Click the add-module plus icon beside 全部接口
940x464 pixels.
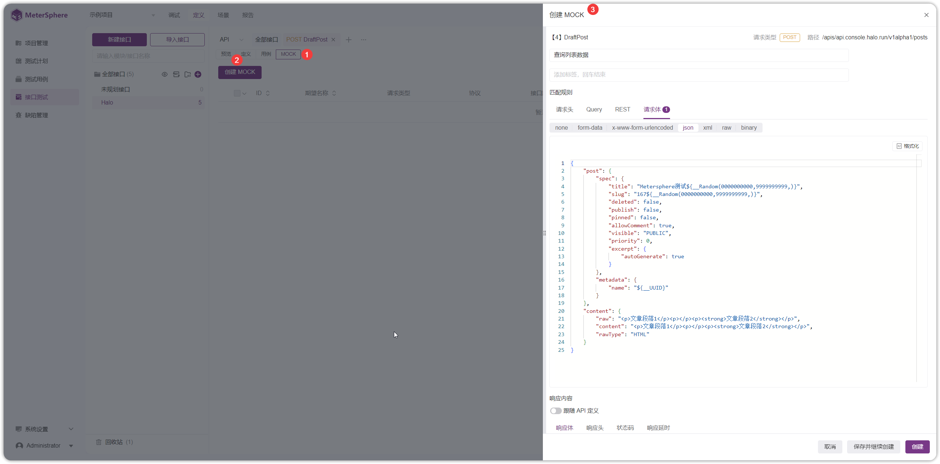[198, 74]
